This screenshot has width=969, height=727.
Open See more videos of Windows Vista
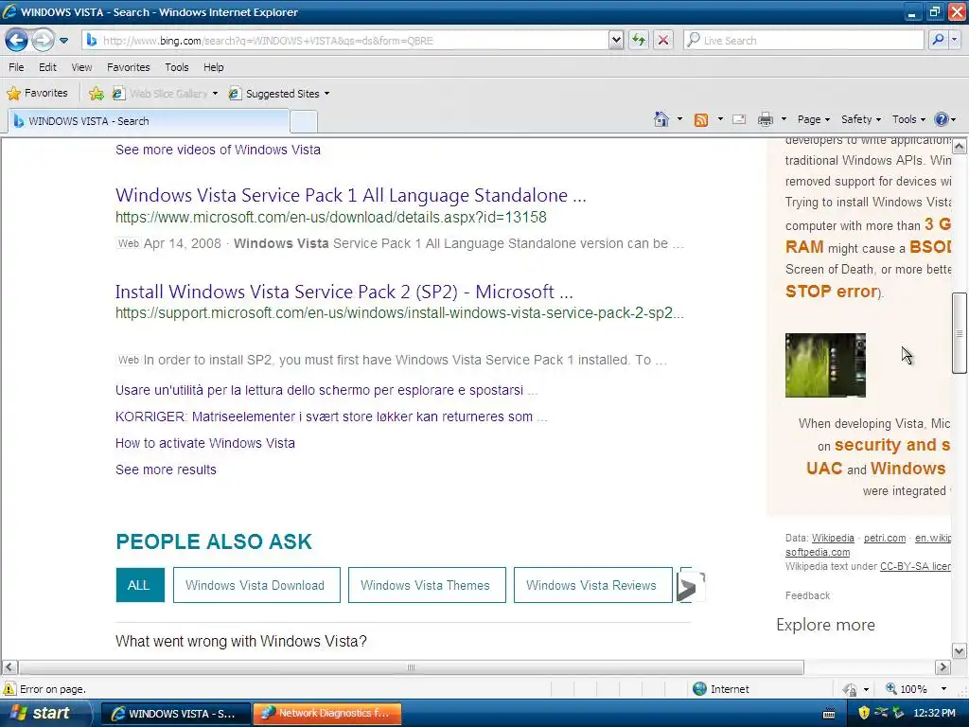click(219, 150)
